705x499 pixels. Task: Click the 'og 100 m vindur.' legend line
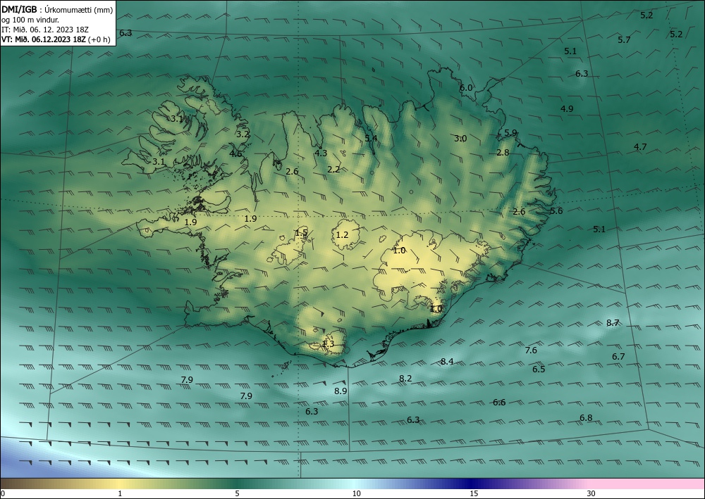tap(30, 20)
